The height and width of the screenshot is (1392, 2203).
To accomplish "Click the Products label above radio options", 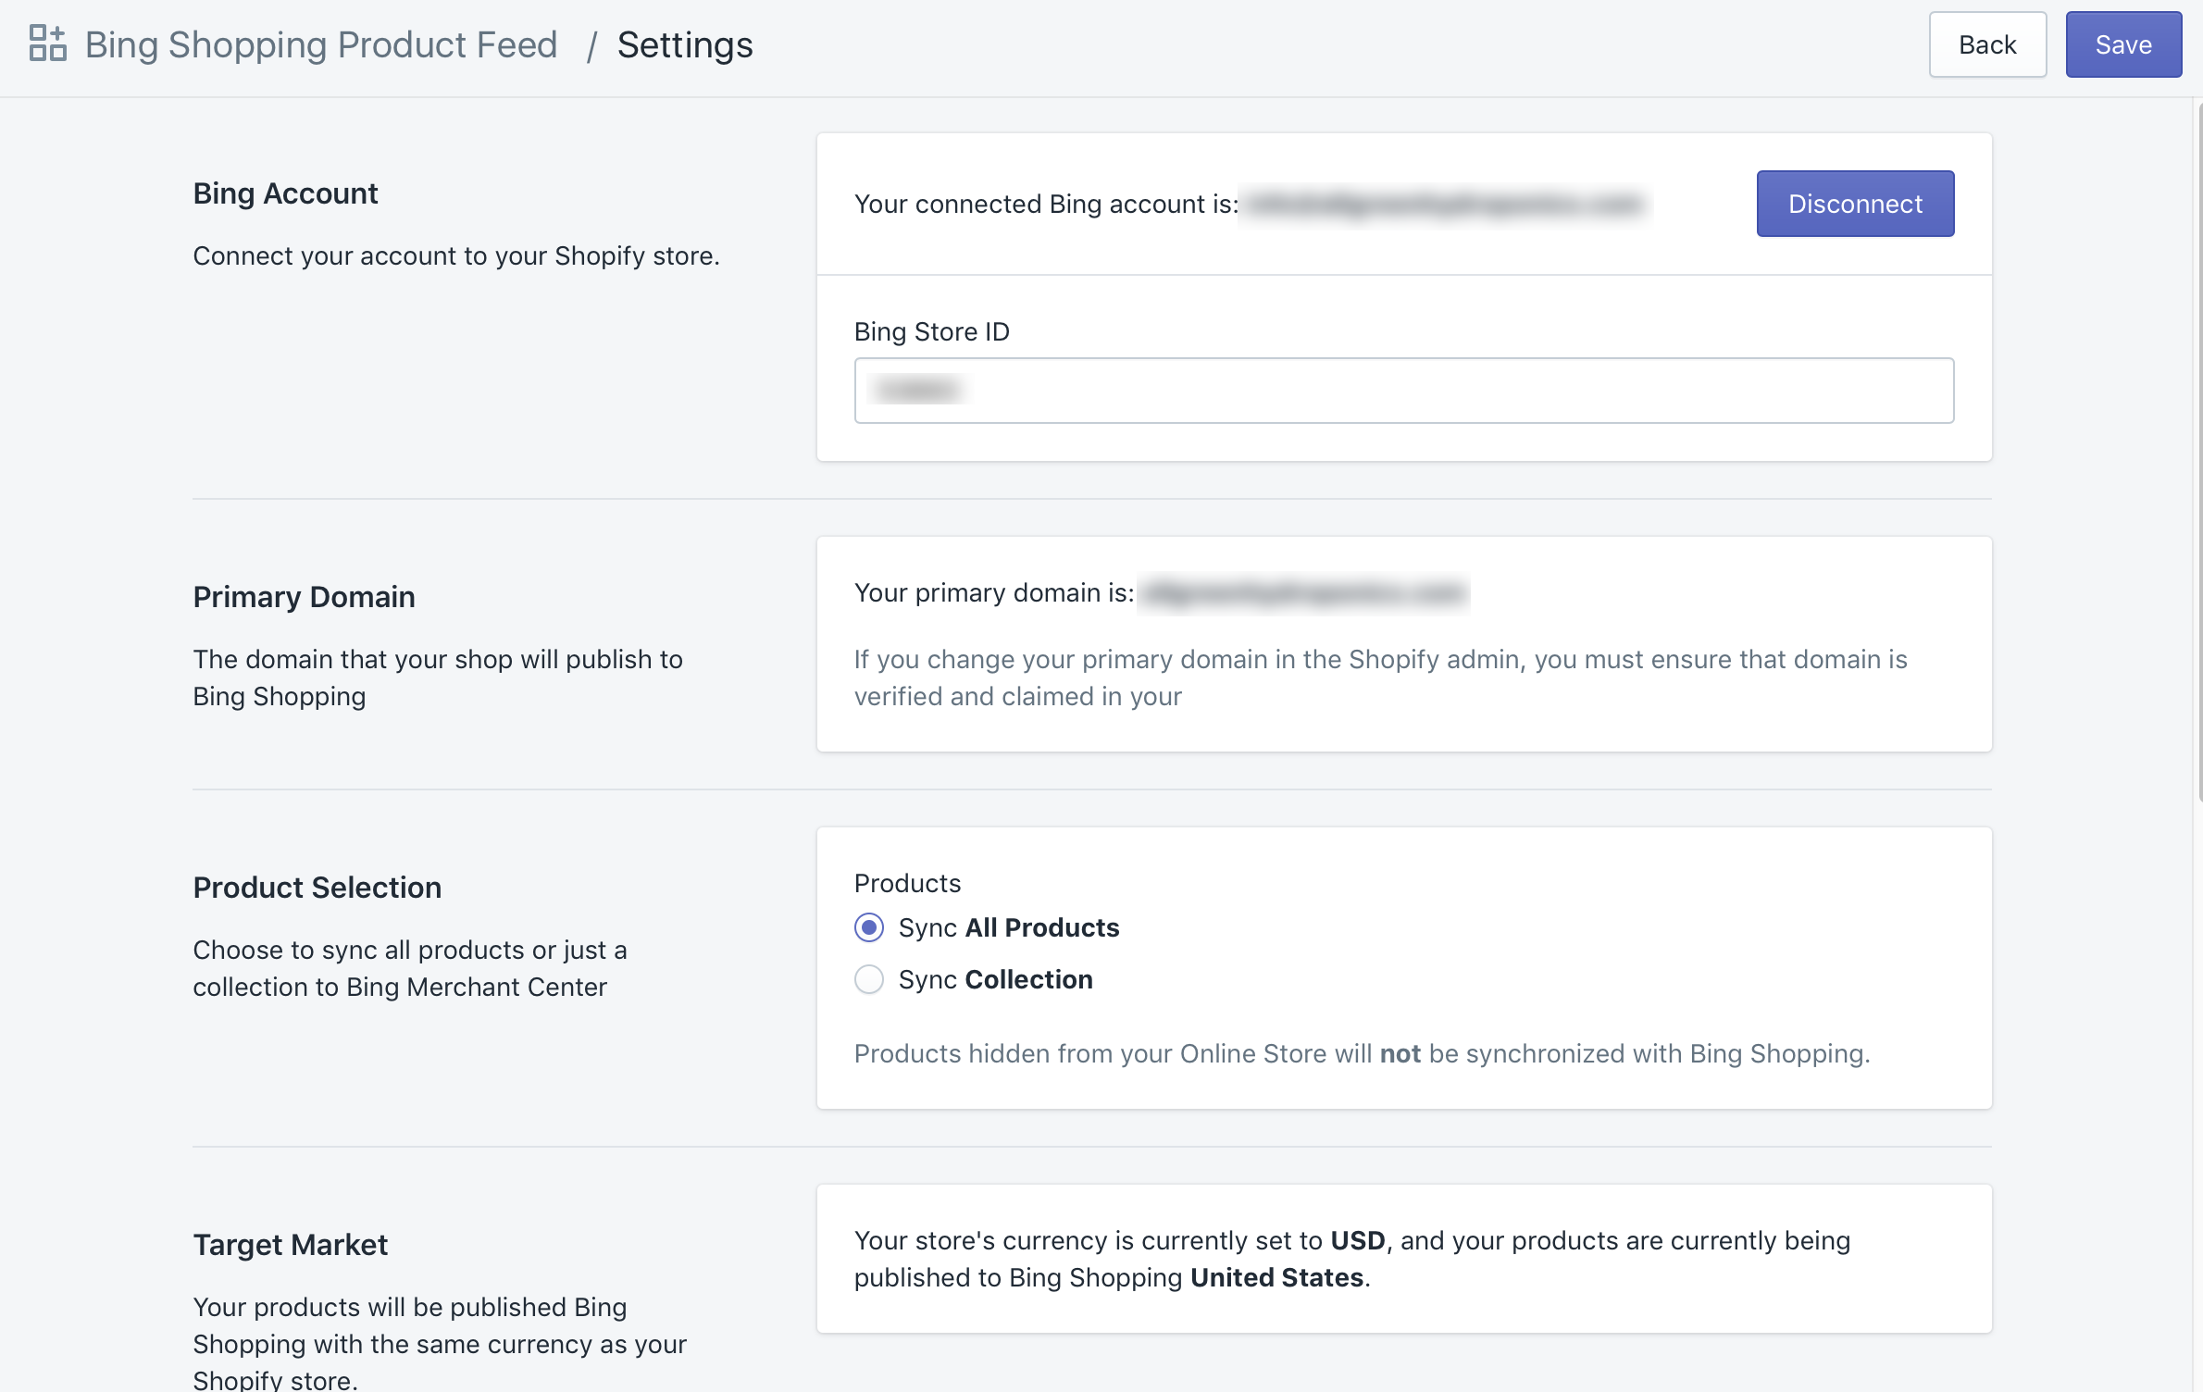I will (907, 883).
